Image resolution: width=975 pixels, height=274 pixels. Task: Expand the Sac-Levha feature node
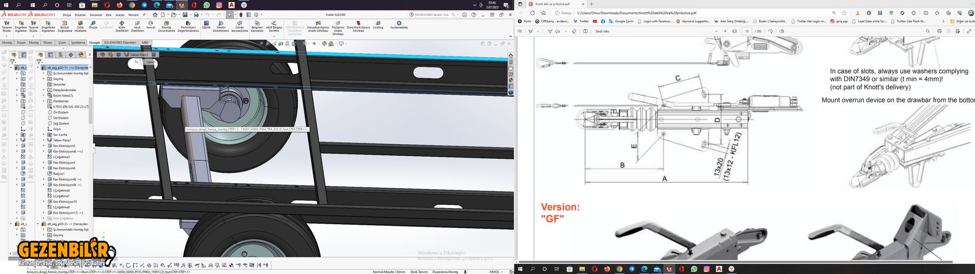pyautogui.click(x=44, y=135)
